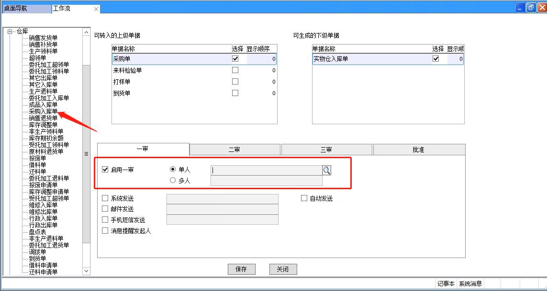547x291 pixels.
Task: Enable the 自动发送 checkbox
Action: pos(304,198)
